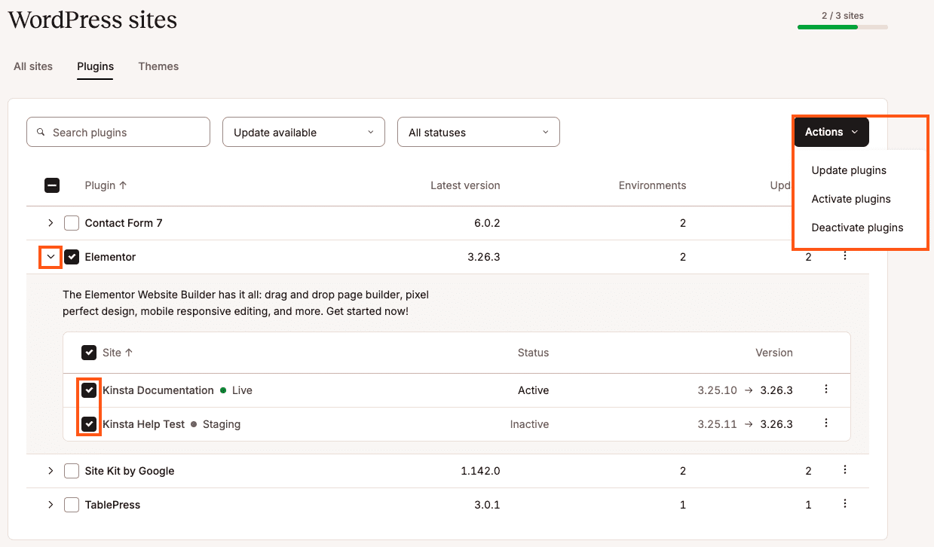The image size is (934, 547).
Task: Click the sites usage progress bar
Action: pyautogui.click(x=843, y=27)
